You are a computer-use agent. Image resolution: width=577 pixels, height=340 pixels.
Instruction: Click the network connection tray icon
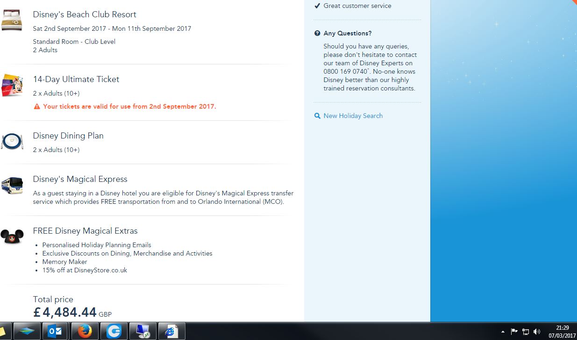click(526, 332)
